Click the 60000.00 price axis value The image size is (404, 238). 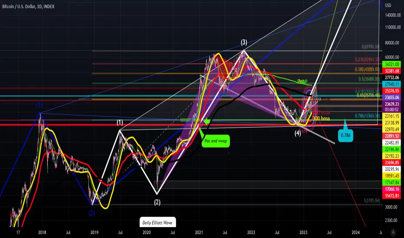coord(393,57)
